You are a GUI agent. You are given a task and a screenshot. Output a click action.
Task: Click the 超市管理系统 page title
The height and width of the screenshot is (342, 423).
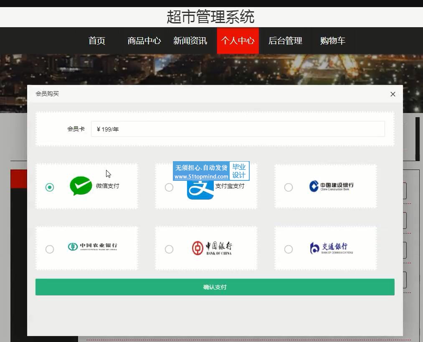tap(210, 17)
